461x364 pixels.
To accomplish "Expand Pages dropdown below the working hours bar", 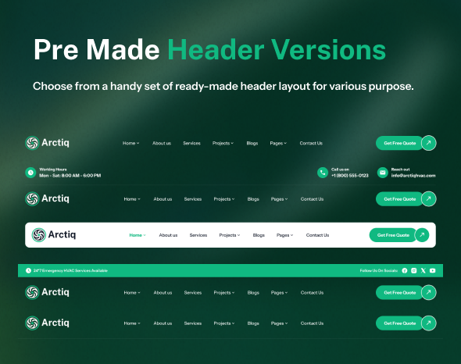I will 279,199.
